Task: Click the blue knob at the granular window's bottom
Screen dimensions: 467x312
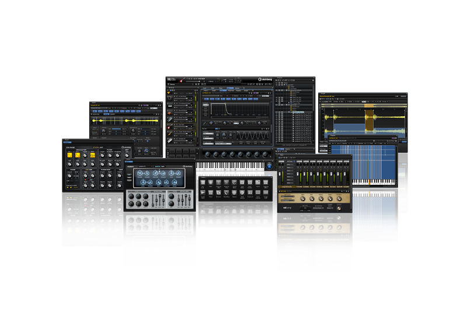Action: click(x=146, y=151)
